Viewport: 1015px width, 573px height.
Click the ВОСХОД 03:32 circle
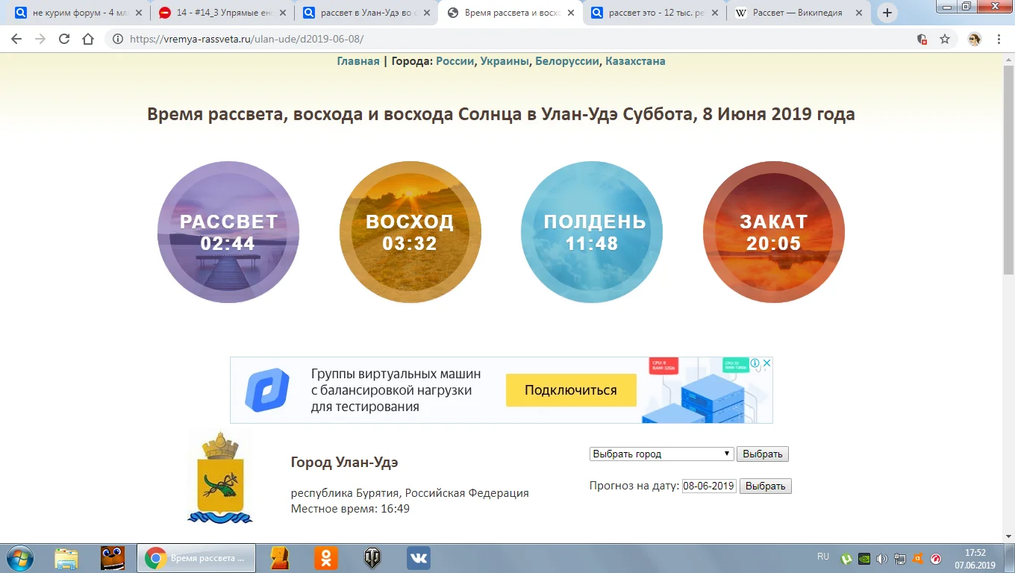(410, 232)
